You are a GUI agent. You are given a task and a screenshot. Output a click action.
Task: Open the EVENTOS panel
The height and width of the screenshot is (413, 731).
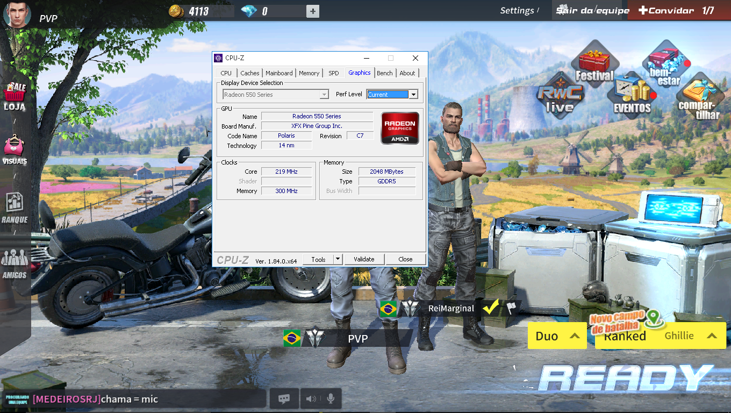[x=632, y=96]
